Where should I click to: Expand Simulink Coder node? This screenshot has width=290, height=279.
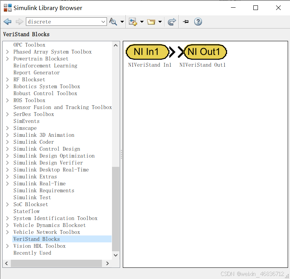pos(7,142)
